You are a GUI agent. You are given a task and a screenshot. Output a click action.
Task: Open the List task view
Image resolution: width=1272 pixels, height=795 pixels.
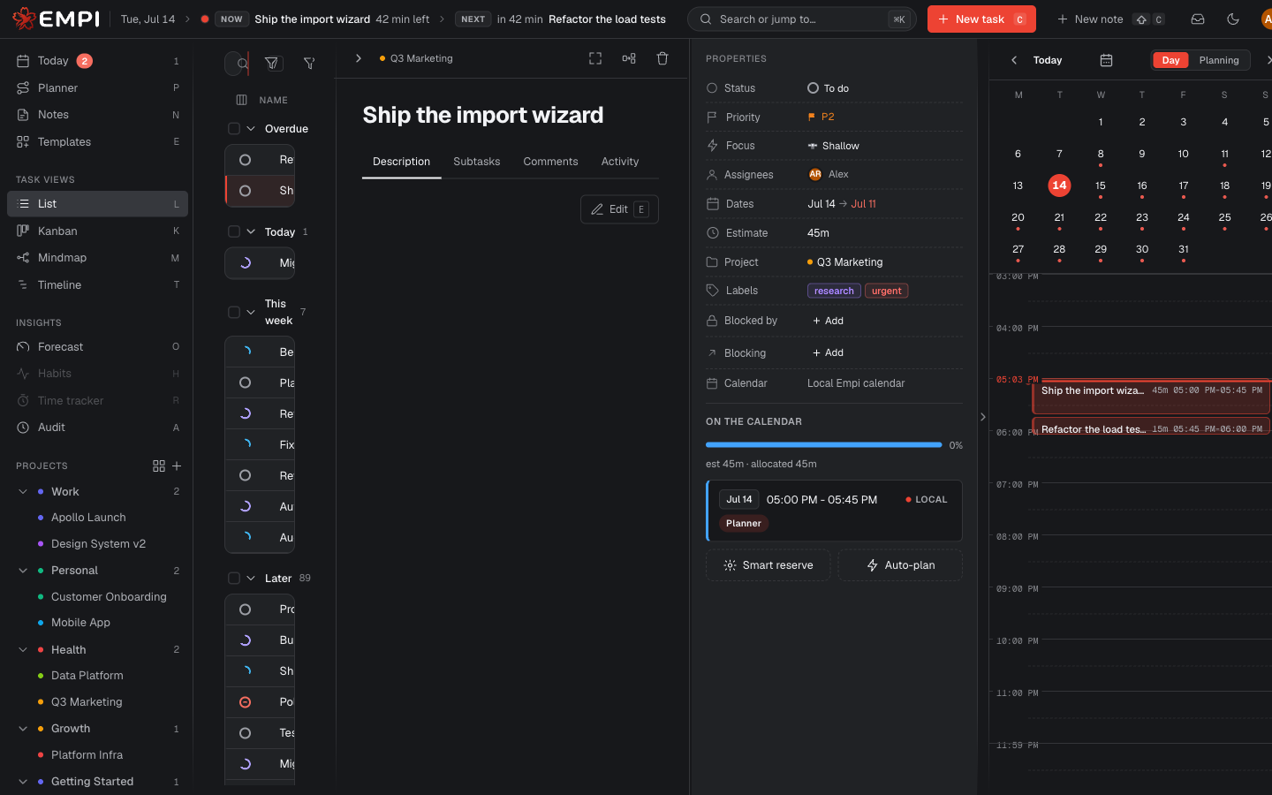tap(97, 204)
